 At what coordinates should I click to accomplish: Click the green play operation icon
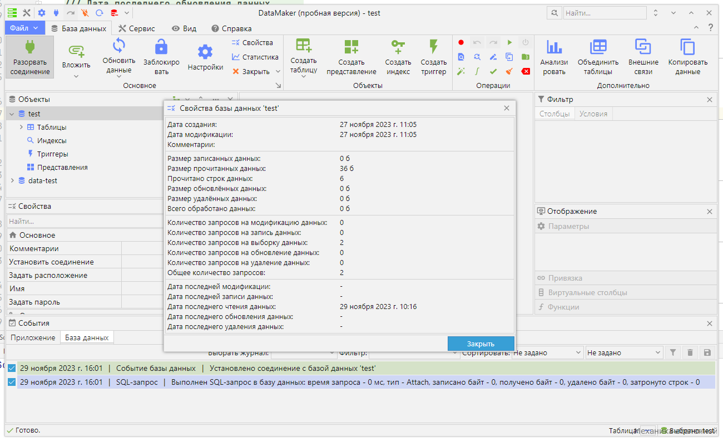click(509, 42)
